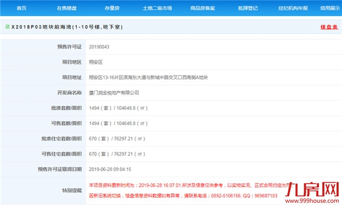Select presale permit number 20190043
The width and height of the screenshot is (342, 206).
[99, 47]
